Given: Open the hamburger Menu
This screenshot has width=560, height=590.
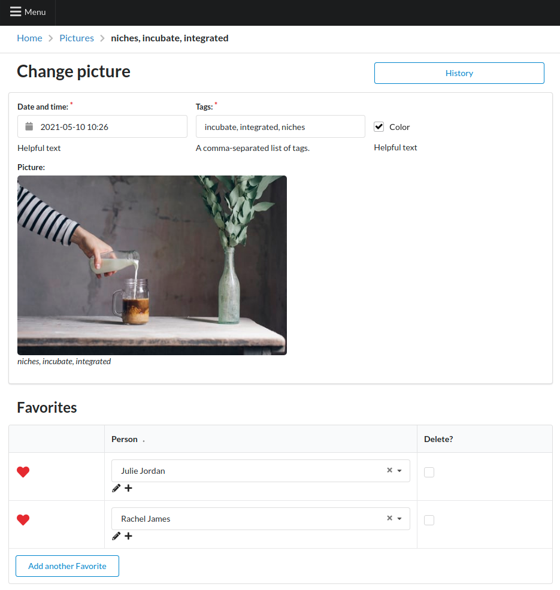Looking at the screenshot, I should pos(28,12).
